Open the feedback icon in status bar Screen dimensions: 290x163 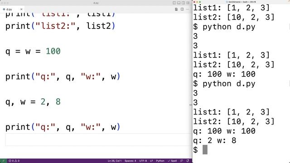coord(182,161)
